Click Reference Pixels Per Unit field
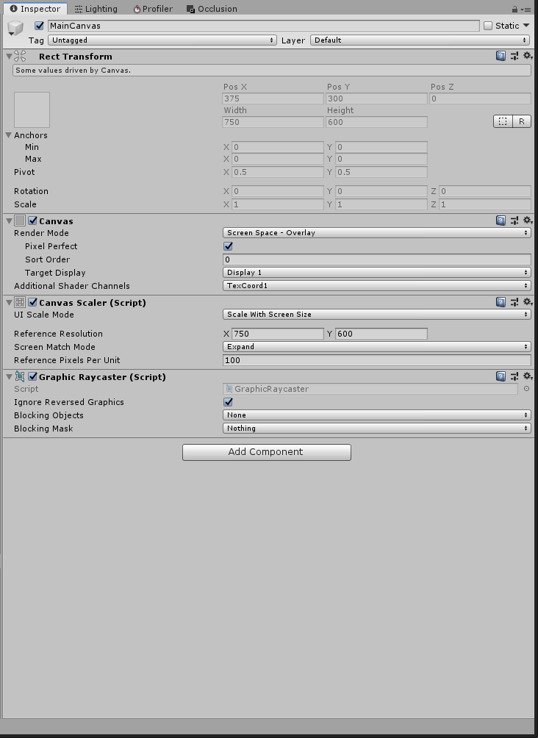The image size is (538, 738). pos(376,360)
